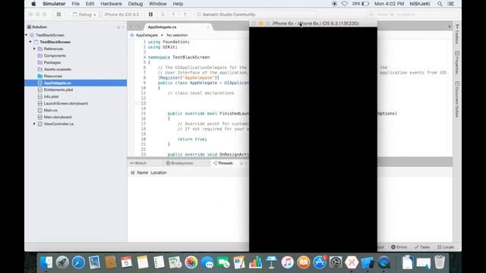Select the Packages folder
Screen dimensions: 486x273
coord(52,62)
